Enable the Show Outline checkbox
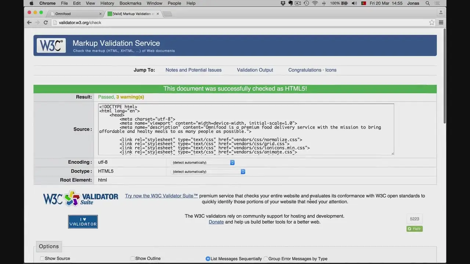Image resolution: width=470 pixels, height=264 pixels. coord(133,258)
